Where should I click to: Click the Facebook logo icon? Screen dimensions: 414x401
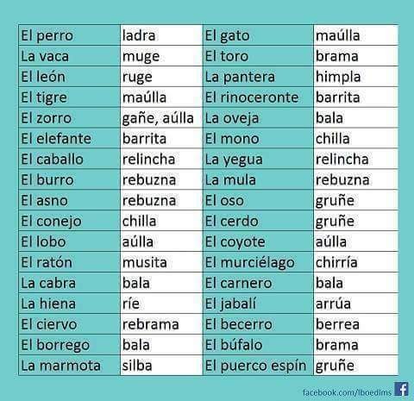pos(402,389)
